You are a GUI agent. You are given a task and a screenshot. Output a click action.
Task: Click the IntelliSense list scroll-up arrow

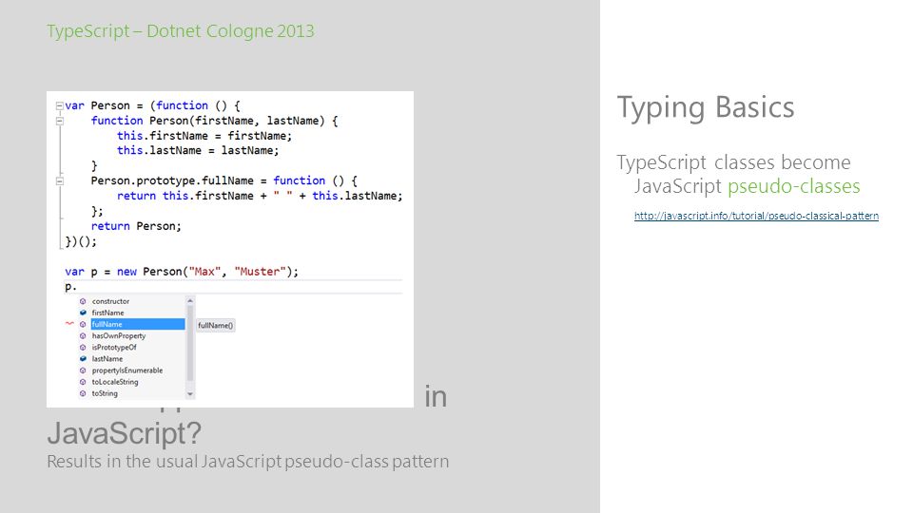pyautogui.click(x=190, y=301)
